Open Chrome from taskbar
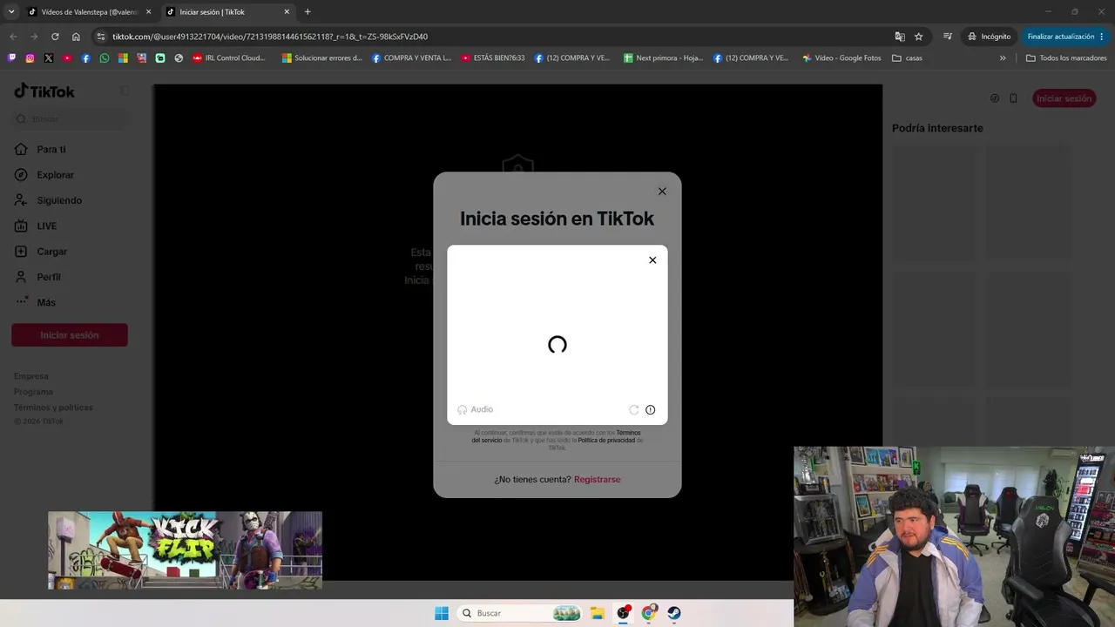The image size is (1115, 627). [649, 613]
